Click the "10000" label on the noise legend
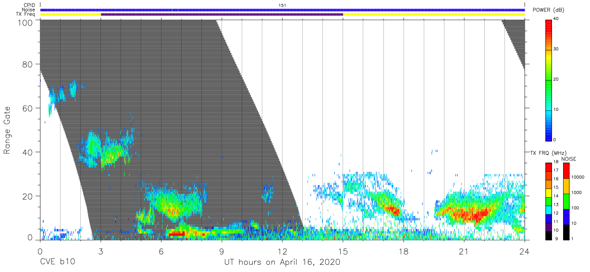This screenshot has width=590, height=272. point(578,177)
